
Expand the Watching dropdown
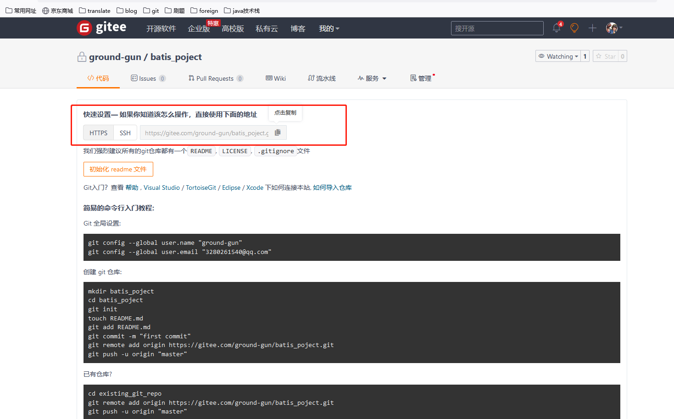(558, 56)
